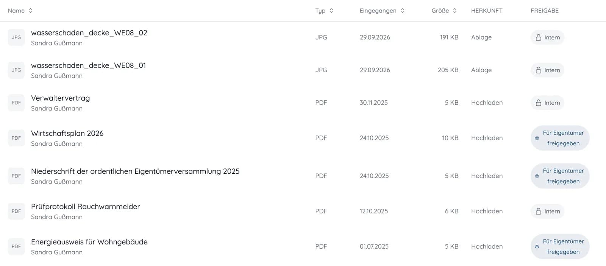Screen dimensions: 606x266
Task: Open Niederschrift der ordentlichen Eigentümerversammlung 2025
Action: pos(135,171)
